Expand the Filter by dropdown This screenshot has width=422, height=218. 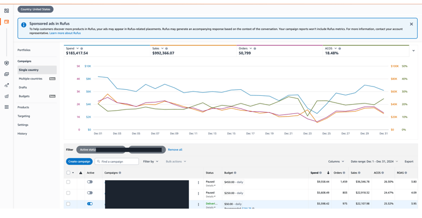pos(151,162)
